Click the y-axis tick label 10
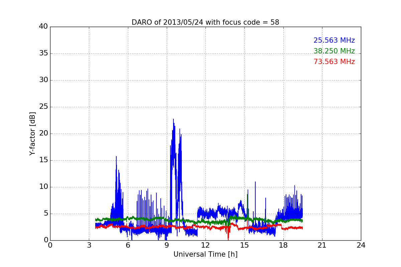Screen dimensions: 401x267 click(43, 187)
